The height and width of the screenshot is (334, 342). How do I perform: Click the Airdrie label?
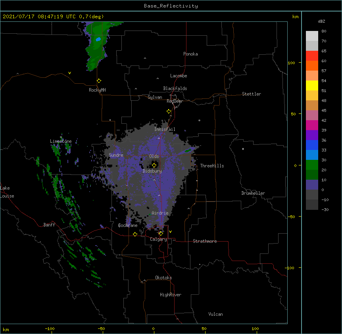click(160, 213)
